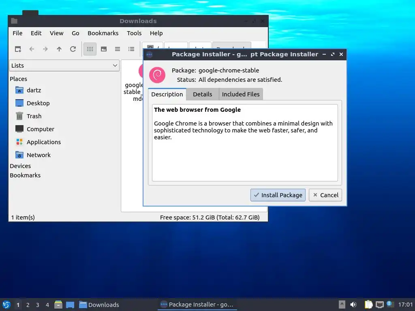Activate Package Installer taskbar entry
Viewport: 415px width, 311px height.
(197, 305)
